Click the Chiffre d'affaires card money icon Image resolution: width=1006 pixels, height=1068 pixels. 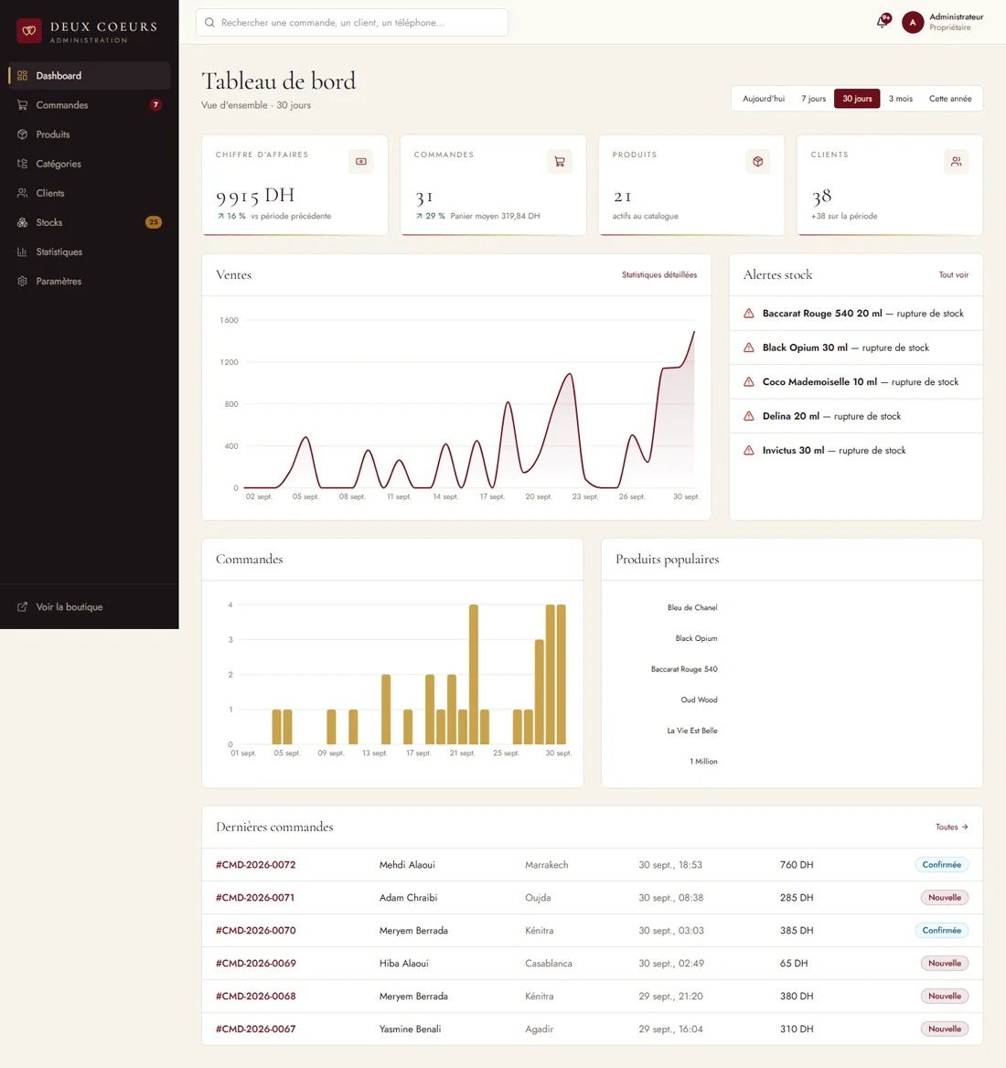361,162
